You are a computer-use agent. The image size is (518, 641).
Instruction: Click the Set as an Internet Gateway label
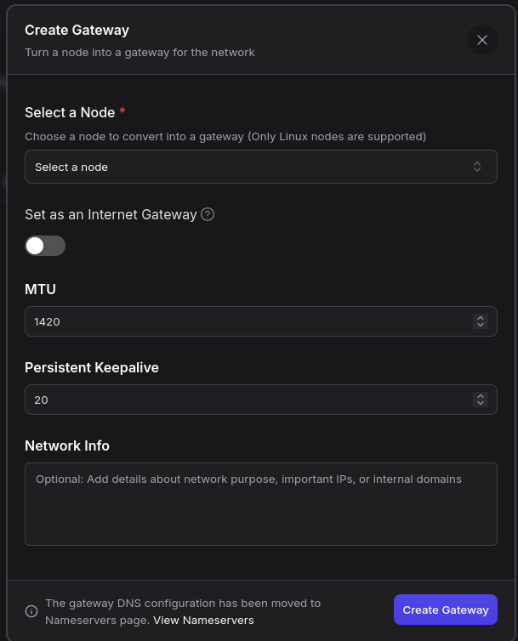pos(111,215)
